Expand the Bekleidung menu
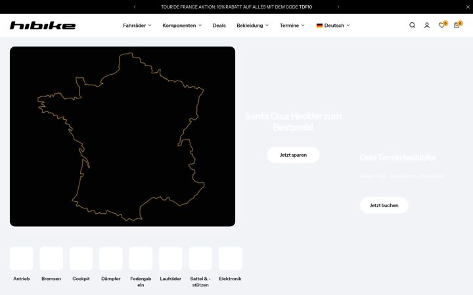 coord(252,26)
